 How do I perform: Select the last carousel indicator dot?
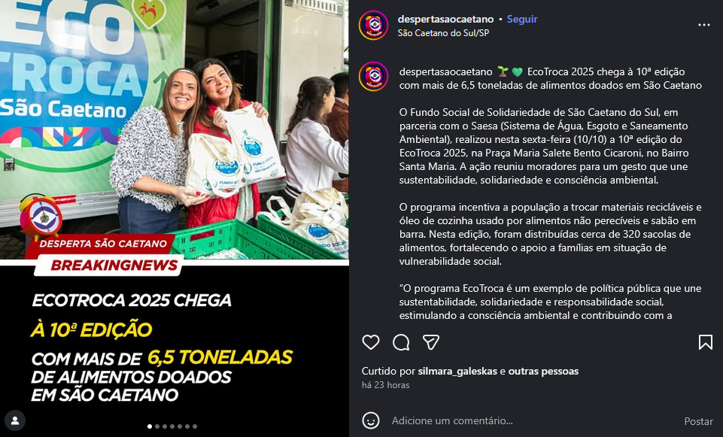(x=195, y=426)
